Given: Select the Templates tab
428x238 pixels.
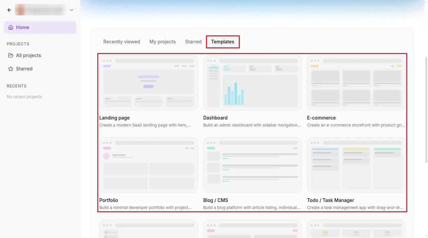Looking at the screenshot, I should tap(223, 42).
